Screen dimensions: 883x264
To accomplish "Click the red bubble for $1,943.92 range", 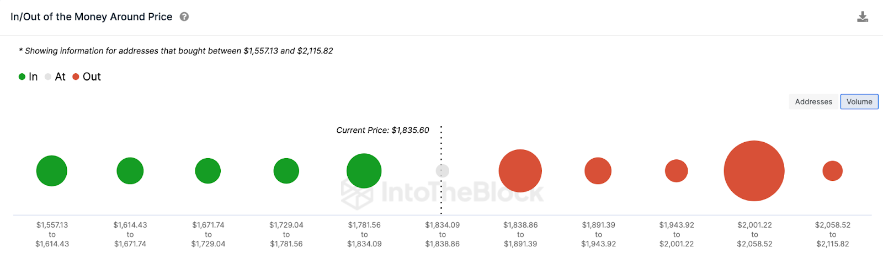I will point(677,171).
